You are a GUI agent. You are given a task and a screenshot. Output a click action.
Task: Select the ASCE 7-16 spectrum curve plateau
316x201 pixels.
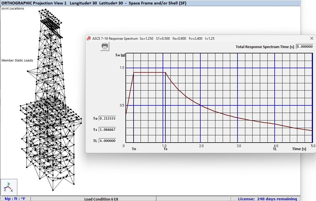click(x=149, y=72)
